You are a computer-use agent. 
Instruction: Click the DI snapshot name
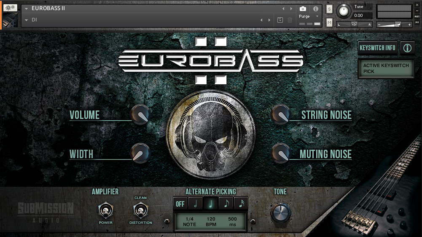34,20
